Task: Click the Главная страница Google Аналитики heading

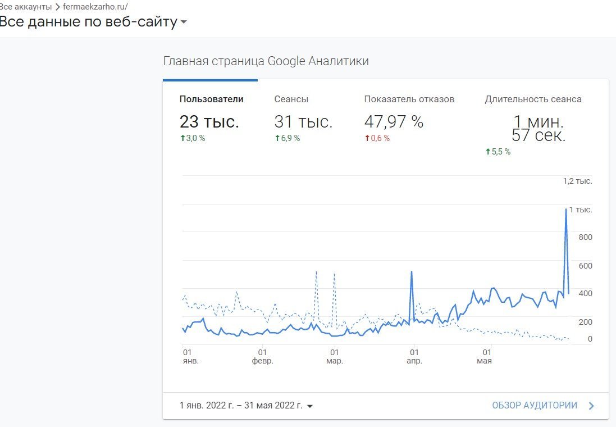Action: click(x=266, y=61)
